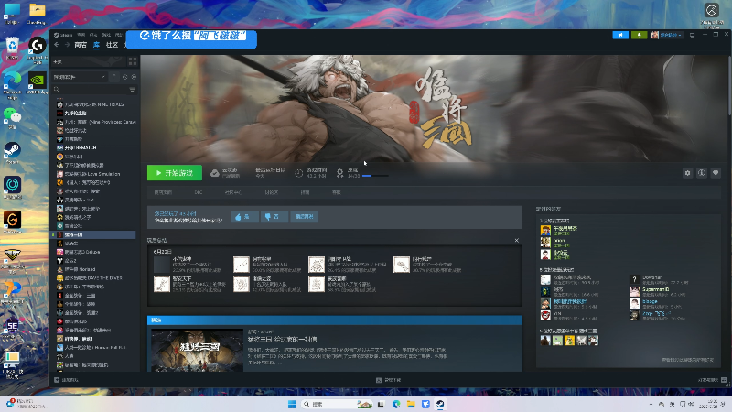This screenshot has width=732, height=412.
Task: Open NVIDIA desktop shortcut icon
Action: (x=38, y=83)
